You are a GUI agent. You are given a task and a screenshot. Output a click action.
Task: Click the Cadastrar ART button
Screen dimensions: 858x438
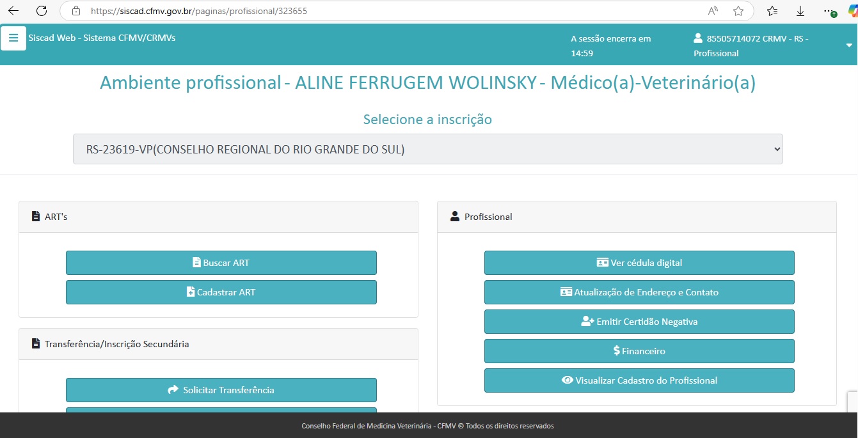click(x=221, y=292)
